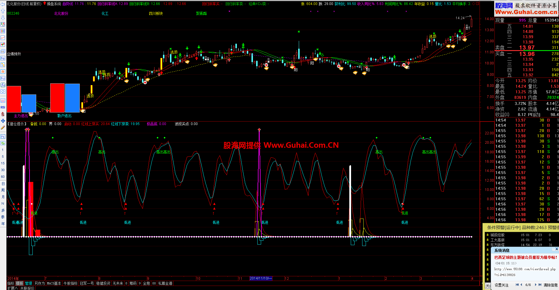Image resolution: width=559 pixels, height=290 pixels.
Task: Select the 15-minute period in sidebar
Action: tap(3, 163)
